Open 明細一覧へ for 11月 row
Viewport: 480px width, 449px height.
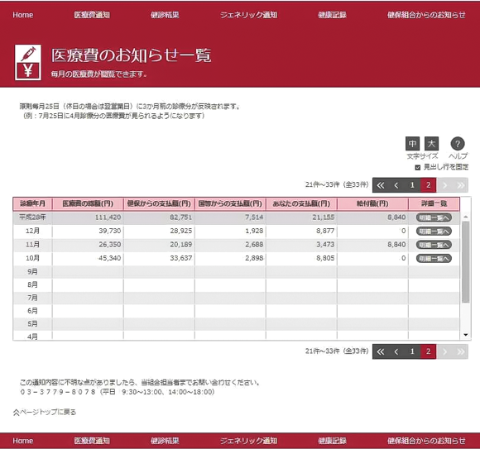click(x=434, y=245)
